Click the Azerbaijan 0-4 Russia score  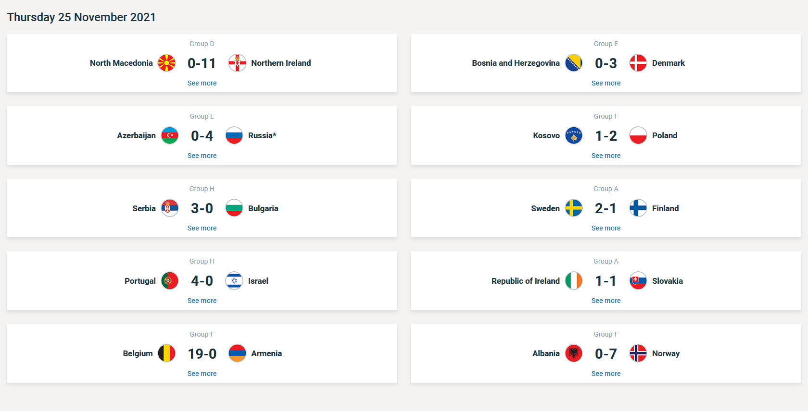click(x=202, y=136)
